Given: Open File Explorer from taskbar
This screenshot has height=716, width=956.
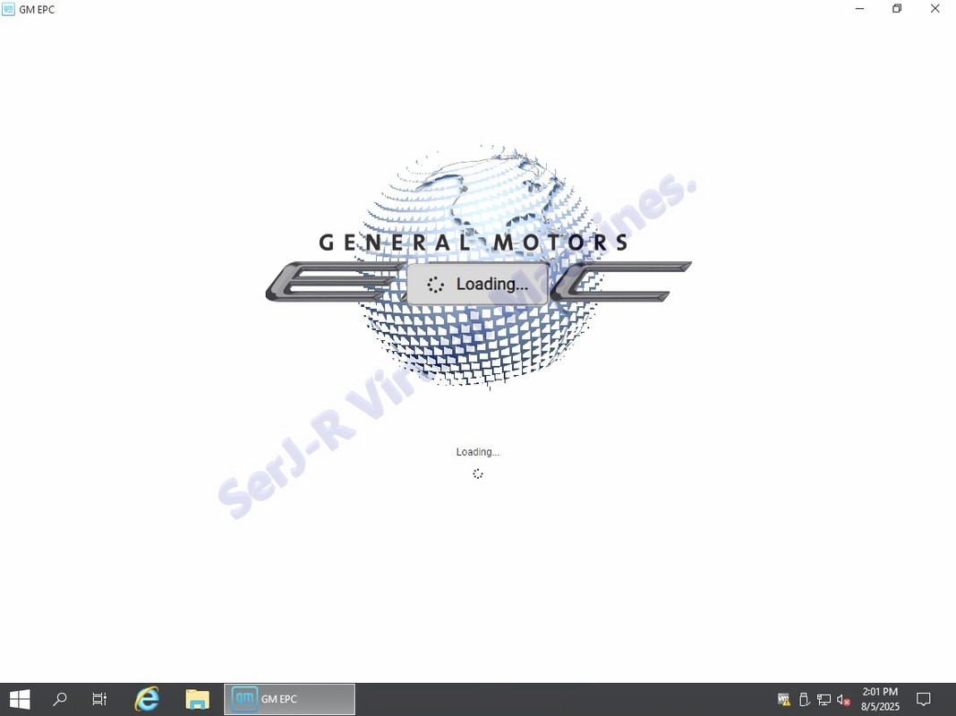Looking at the screenshot, I should 197,699.
